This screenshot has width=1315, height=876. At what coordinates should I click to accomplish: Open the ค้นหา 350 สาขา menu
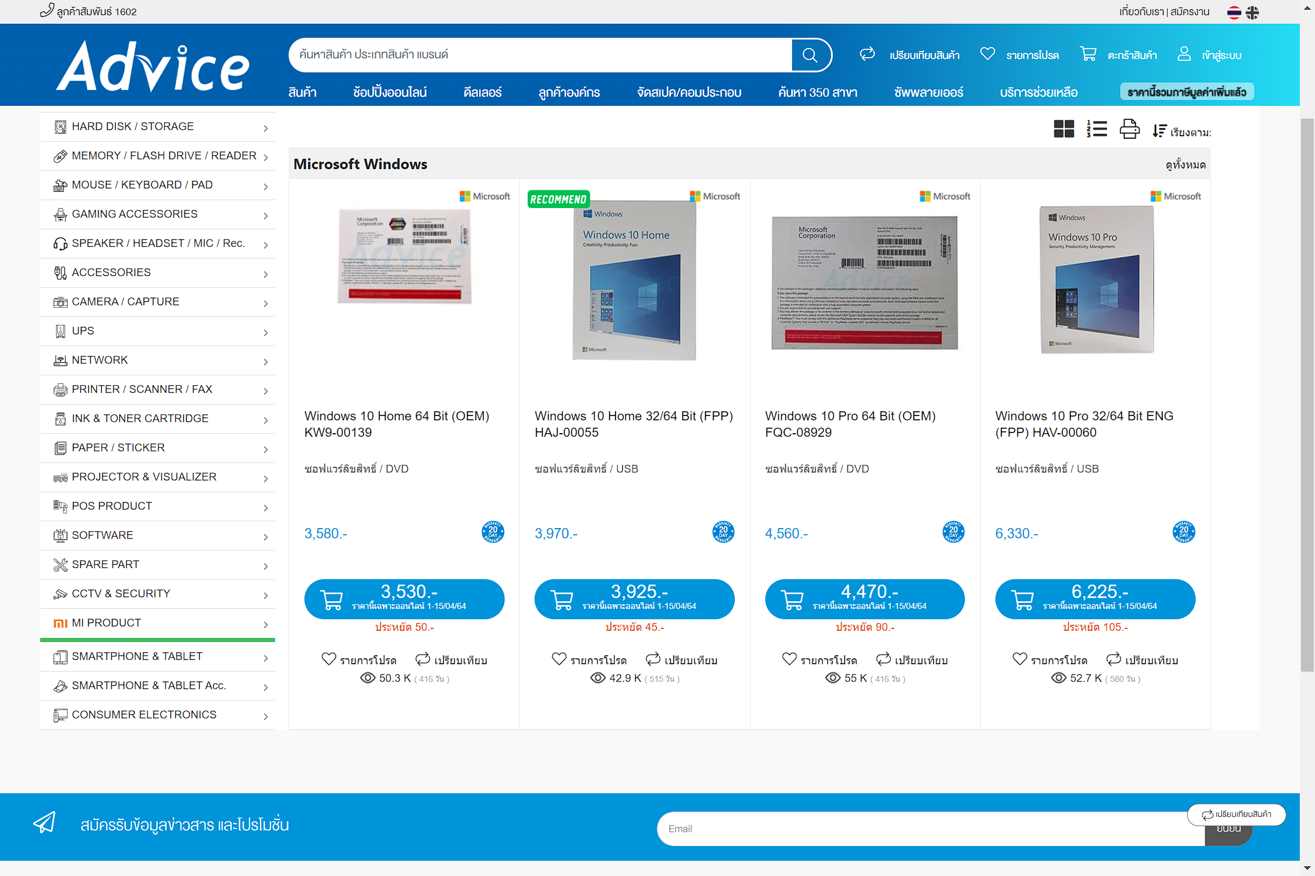pos(818,92)
